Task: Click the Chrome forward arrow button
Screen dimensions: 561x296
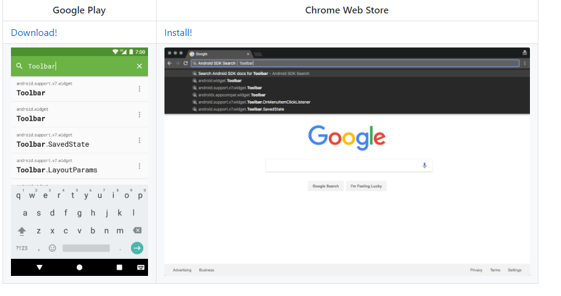Action: pyautogui.click(x=177, y=63)
